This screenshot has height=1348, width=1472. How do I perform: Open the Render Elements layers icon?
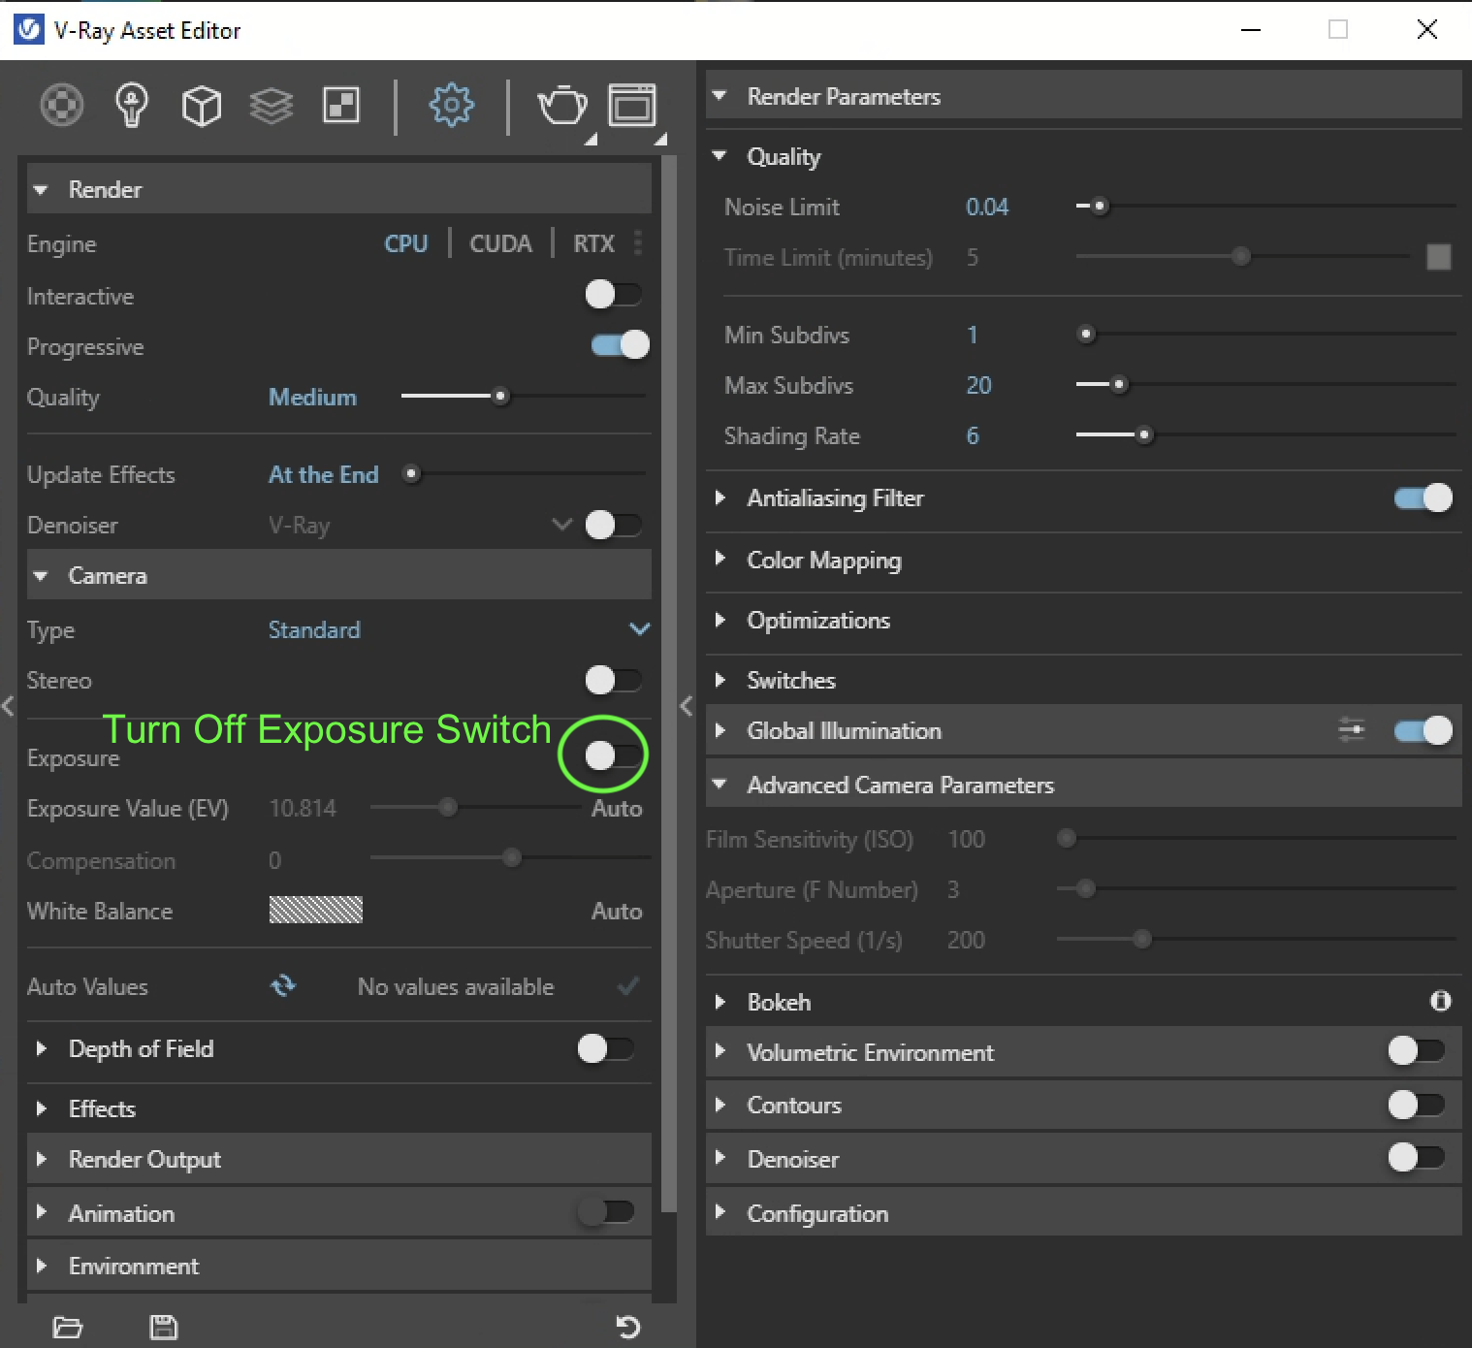272,105
